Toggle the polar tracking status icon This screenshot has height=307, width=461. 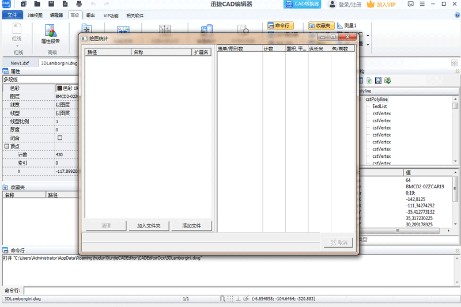[246, 299]
